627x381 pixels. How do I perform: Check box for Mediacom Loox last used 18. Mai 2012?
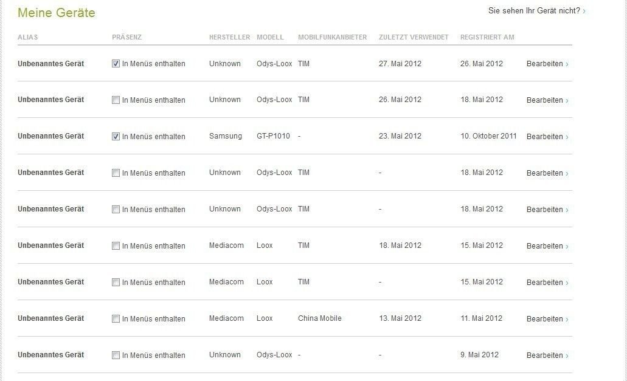point(116,245)
